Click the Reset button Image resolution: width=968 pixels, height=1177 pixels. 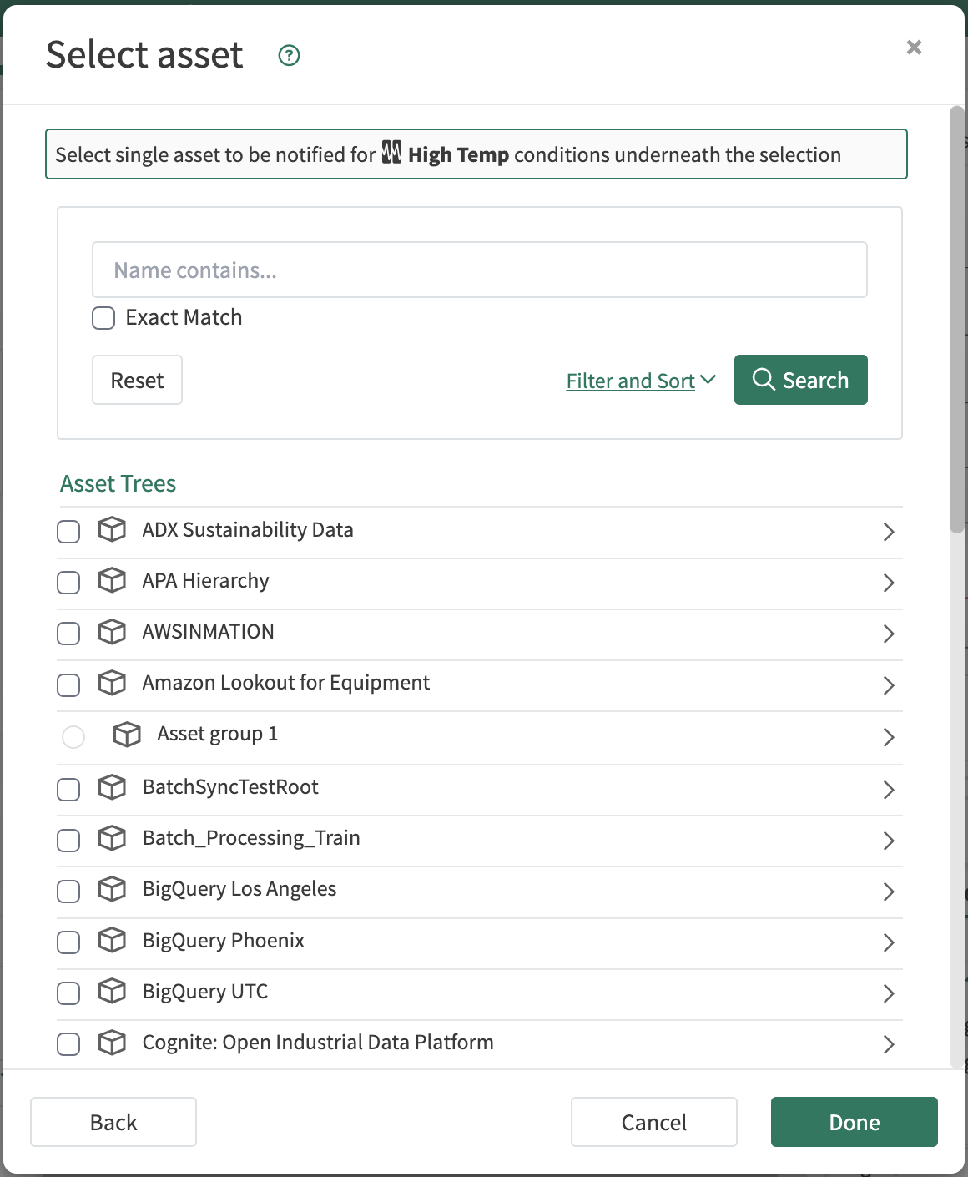(x=137, y=381)
